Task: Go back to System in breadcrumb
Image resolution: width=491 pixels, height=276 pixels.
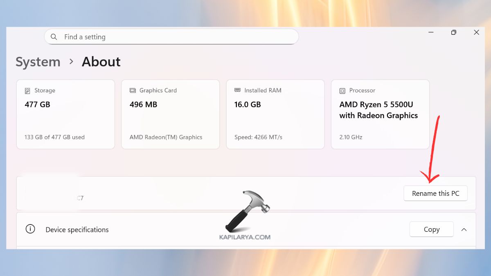Action: [38, 62]
